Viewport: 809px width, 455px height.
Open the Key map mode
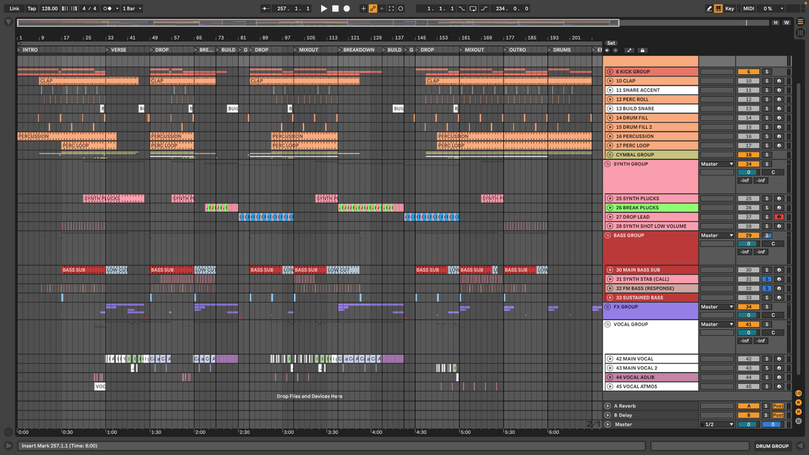[730, 9]
